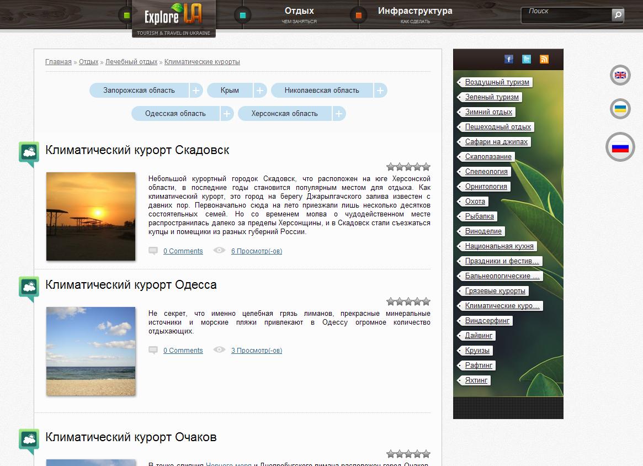Open the Климатический курорт Скадовск title
643x466 pixels.
pyautogui.click(x=137, y=150)
